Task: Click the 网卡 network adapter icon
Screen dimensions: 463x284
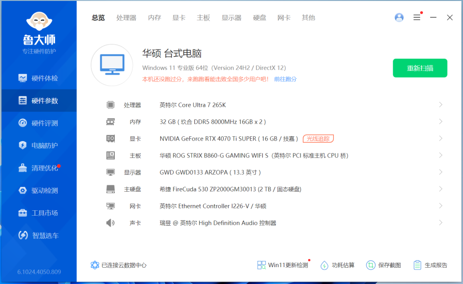Action: point(110,206)
